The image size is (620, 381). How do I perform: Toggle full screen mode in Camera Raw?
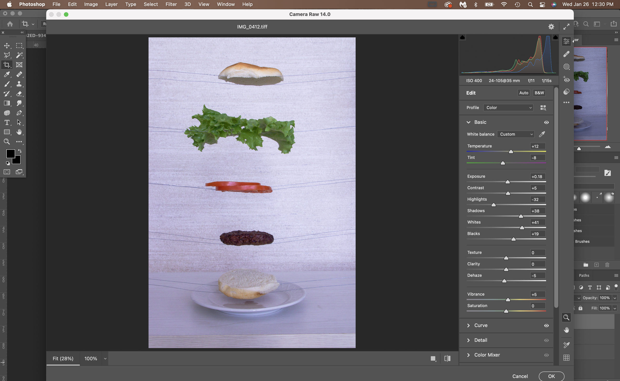566,26
